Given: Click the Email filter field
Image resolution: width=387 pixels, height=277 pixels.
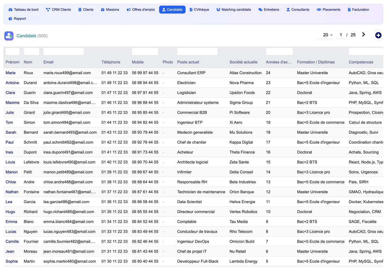Looking at the screenshot, I should [x=64, y=51].
